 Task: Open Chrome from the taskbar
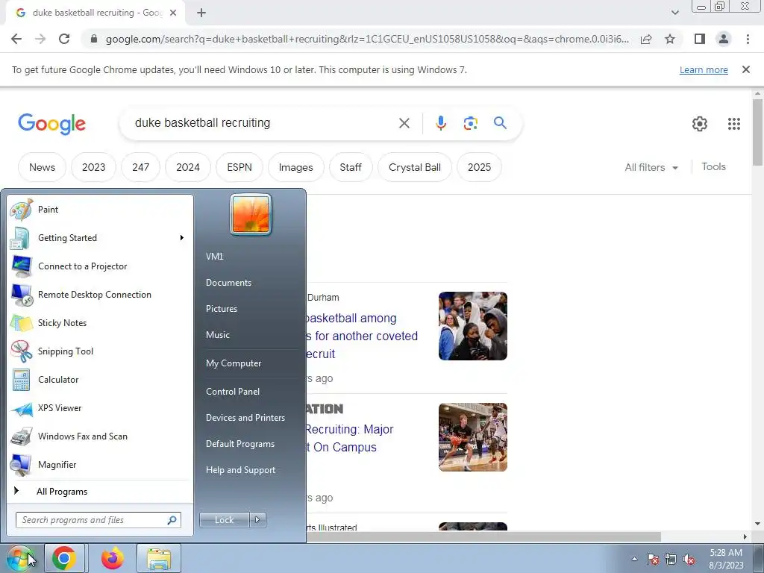click(x=64, y=558)
